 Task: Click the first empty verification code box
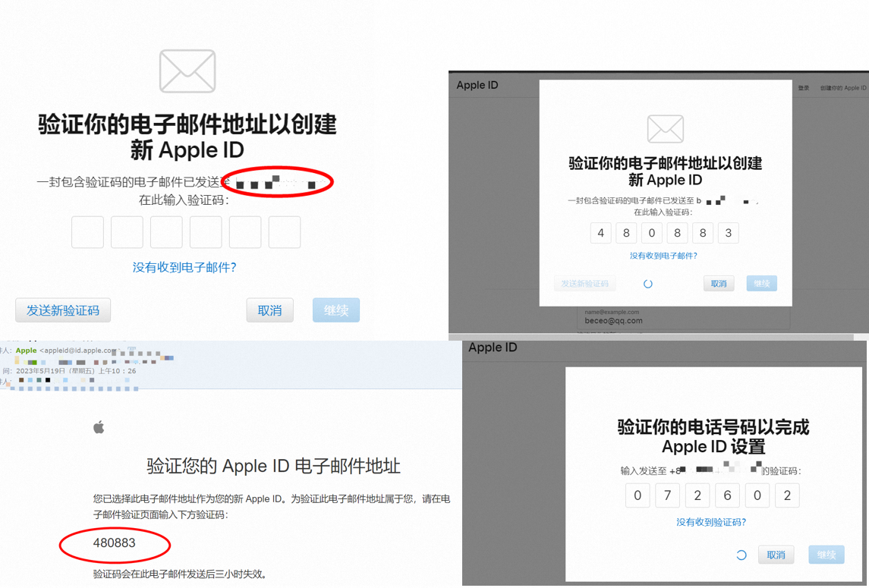pyautogui.click(x=87, y=232)
